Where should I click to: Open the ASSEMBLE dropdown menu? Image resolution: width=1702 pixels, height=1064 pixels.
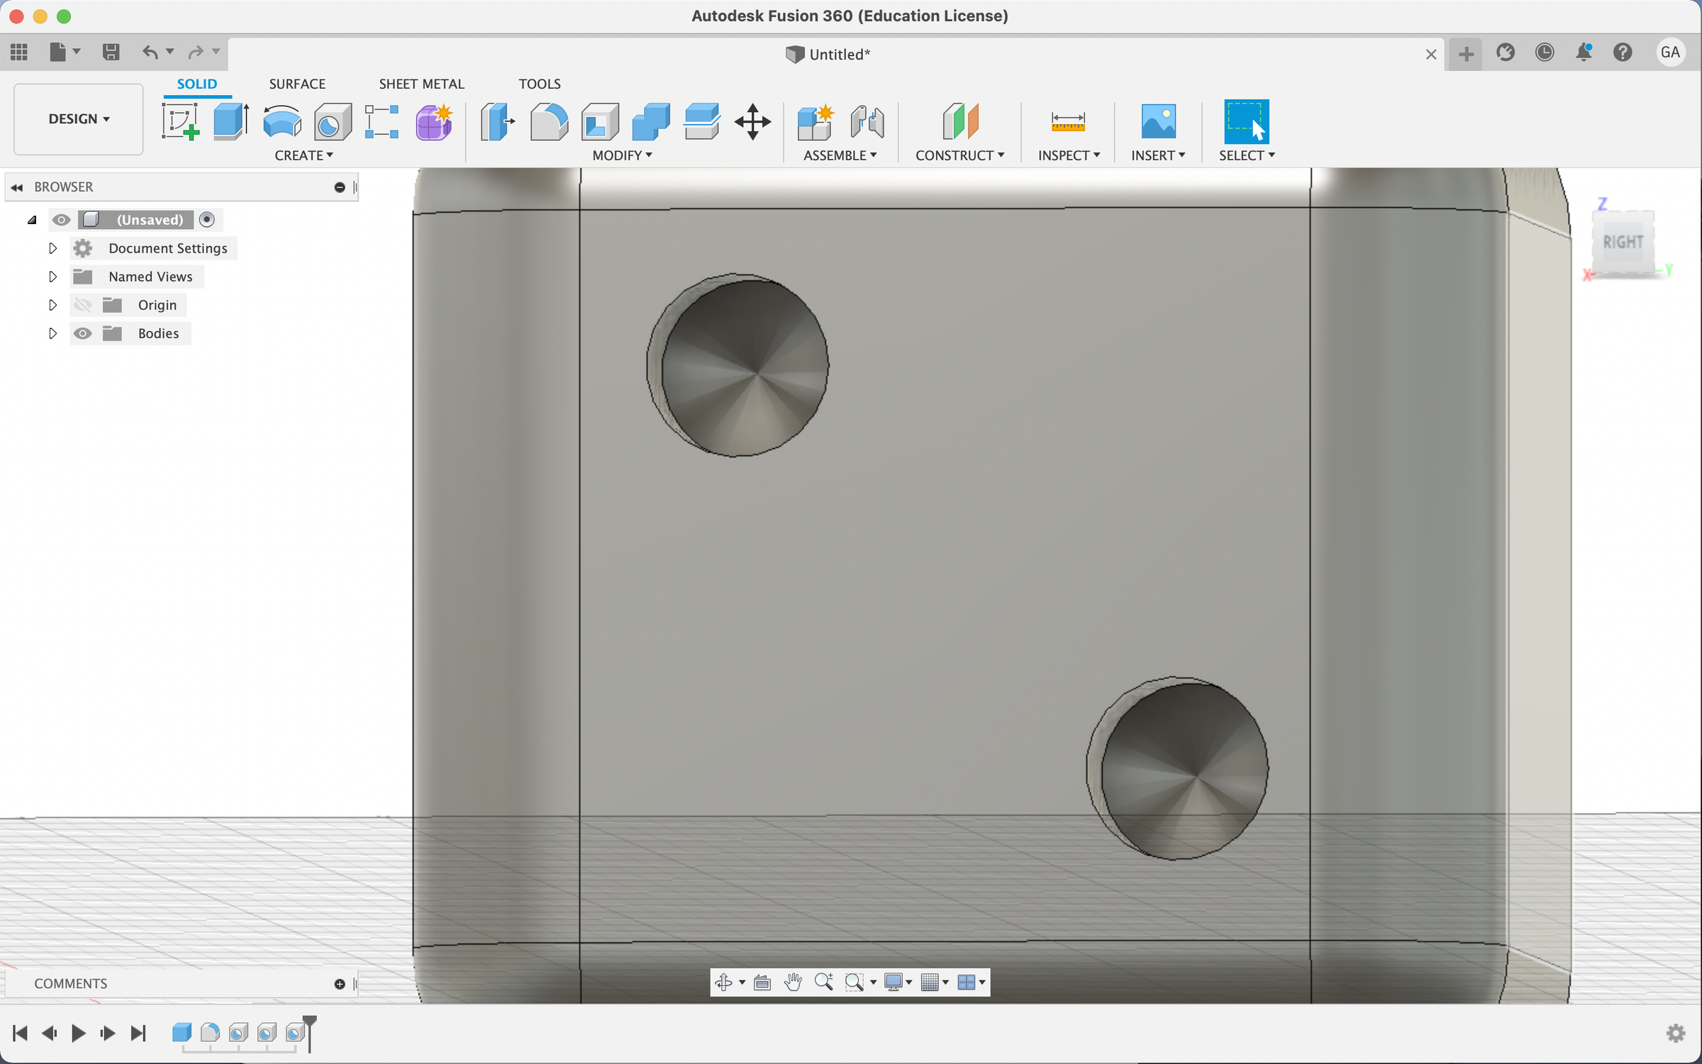click(840, 155)
